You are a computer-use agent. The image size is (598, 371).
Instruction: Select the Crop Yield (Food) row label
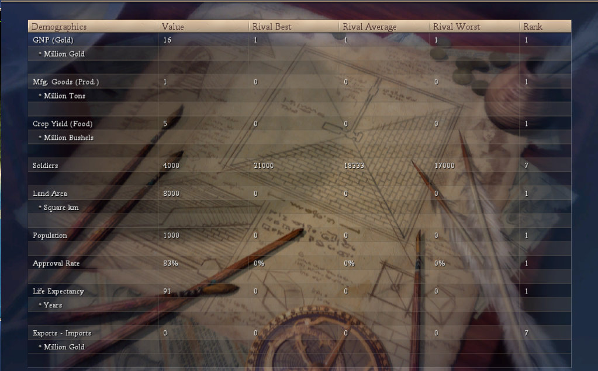click(x=63, y=124)
